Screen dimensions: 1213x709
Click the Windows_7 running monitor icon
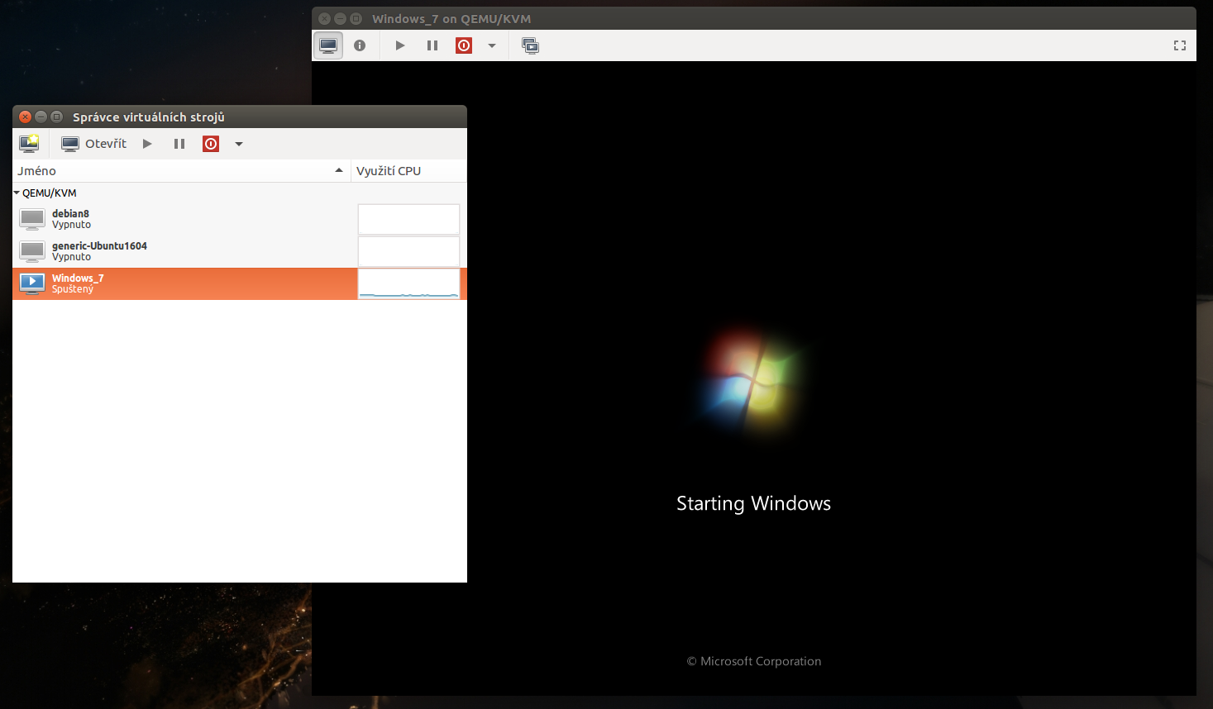(x=32, y=283)
